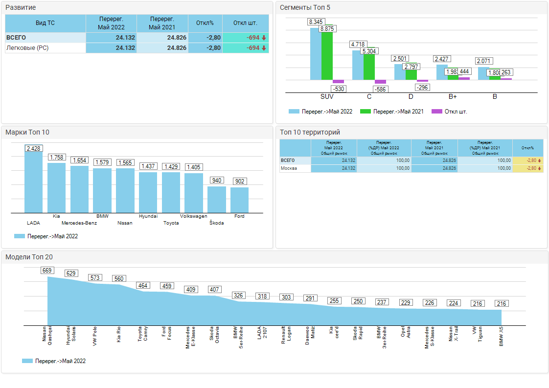Click blue legend swatch in Сегменты Топ 5 chart

click(x=294, y=112)
